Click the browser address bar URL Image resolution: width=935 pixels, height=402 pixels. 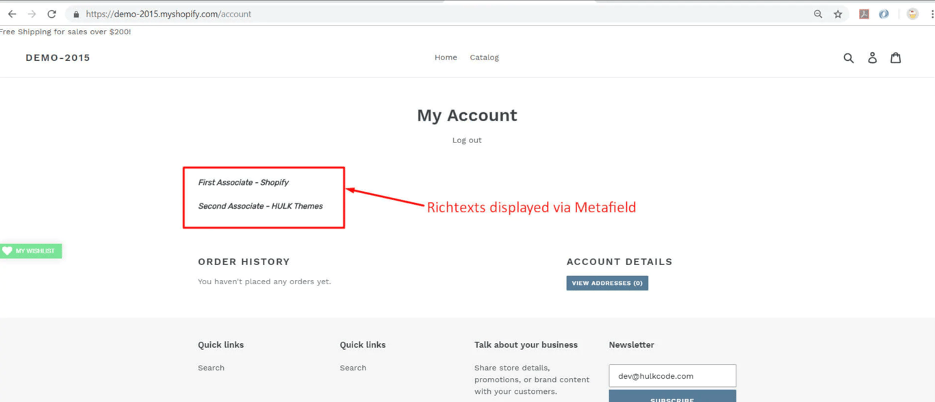(x=168, y=14)
